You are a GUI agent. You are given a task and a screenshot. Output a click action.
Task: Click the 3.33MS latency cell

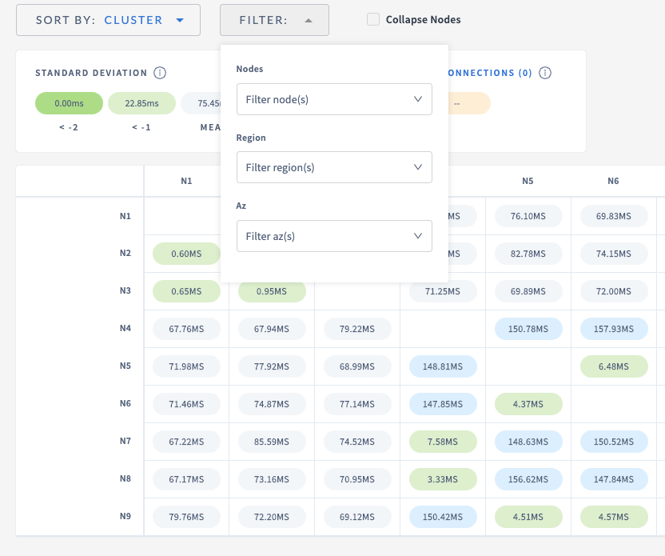click(443, 479)
